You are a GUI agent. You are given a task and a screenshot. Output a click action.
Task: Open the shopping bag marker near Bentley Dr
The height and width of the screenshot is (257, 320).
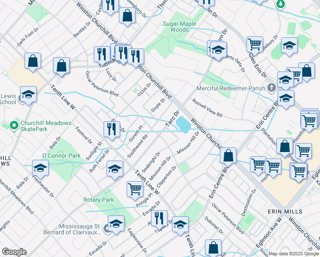point(127,17)
